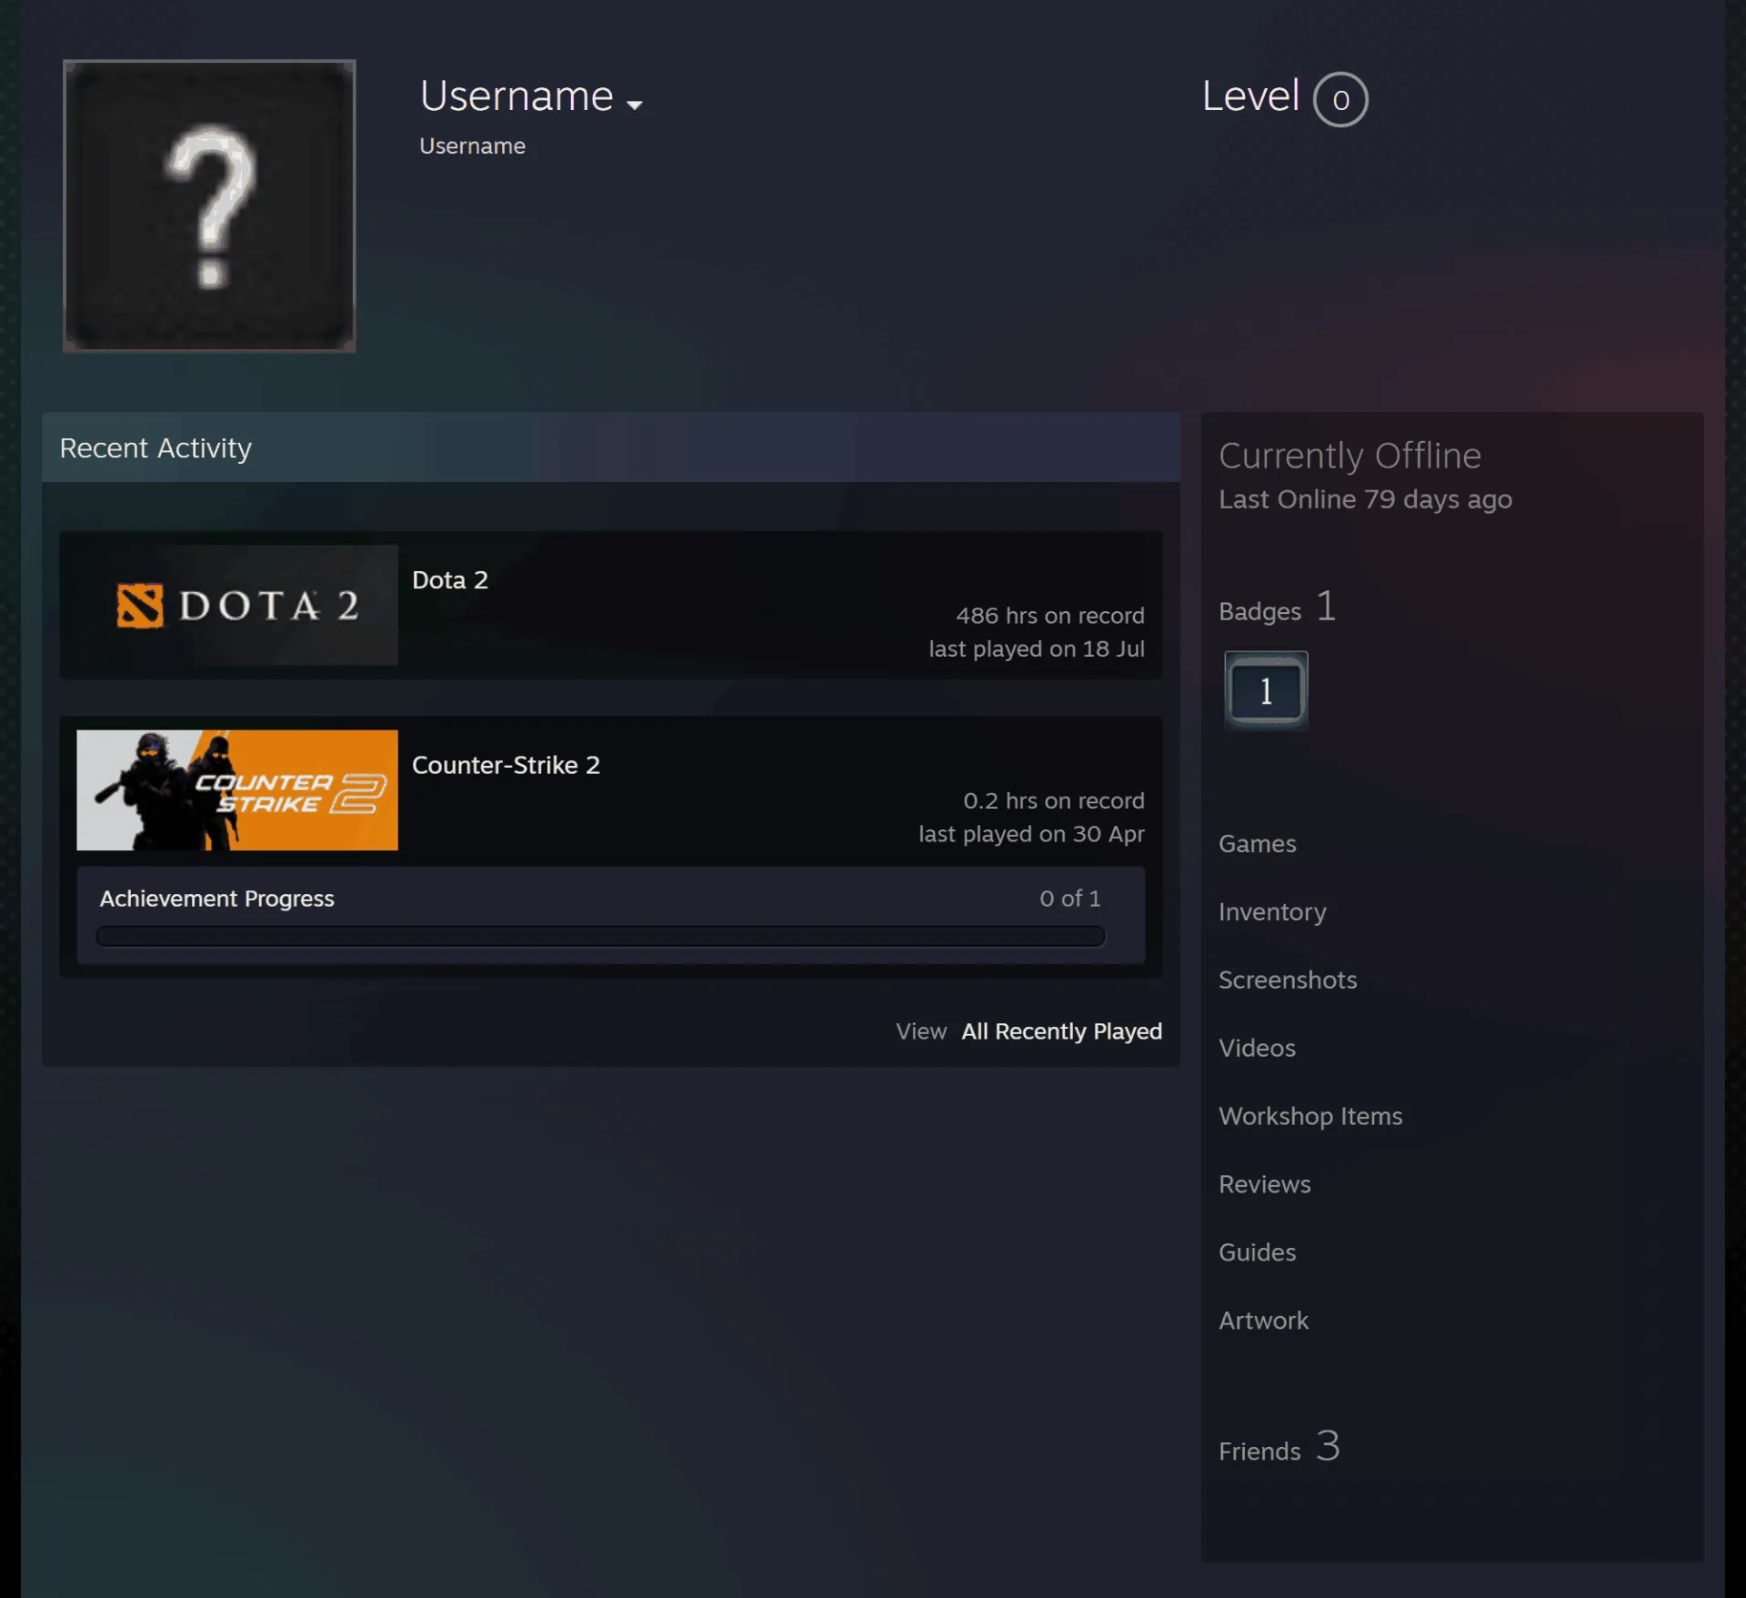Click the numbered 1 badge icon
Image resolution: width=1746 pixels, height=1598 pixels.
[1266, 691]
